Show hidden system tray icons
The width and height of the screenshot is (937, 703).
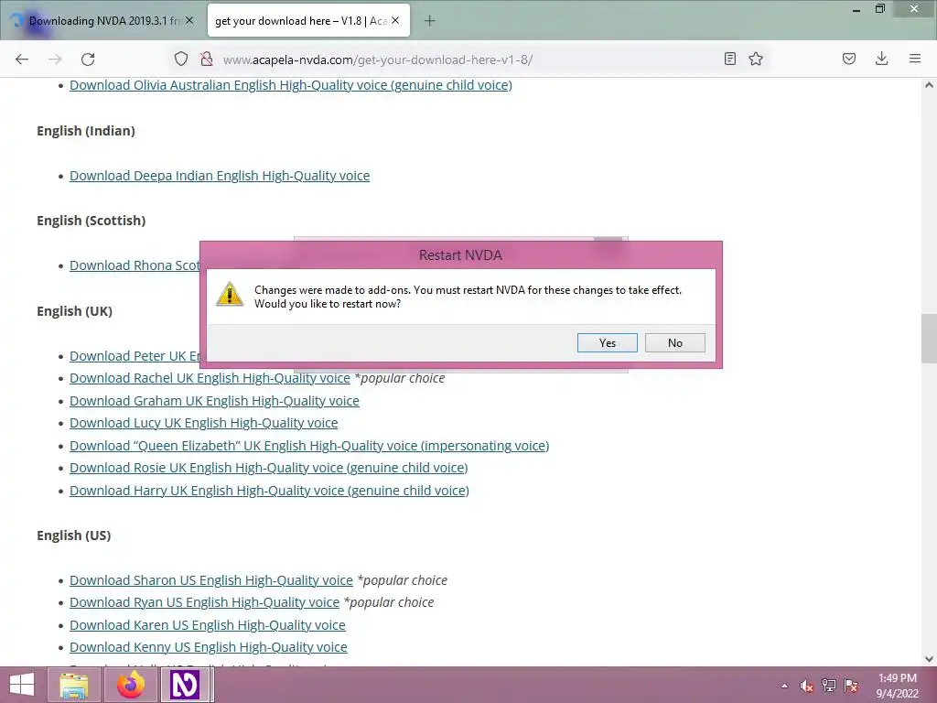point(784,686)
